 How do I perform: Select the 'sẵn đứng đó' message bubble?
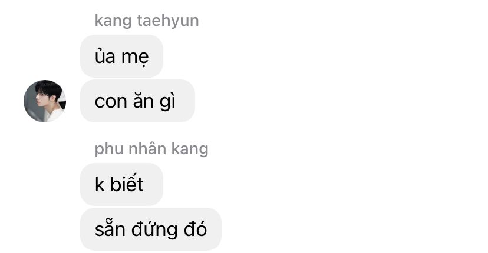coord(151,229)
